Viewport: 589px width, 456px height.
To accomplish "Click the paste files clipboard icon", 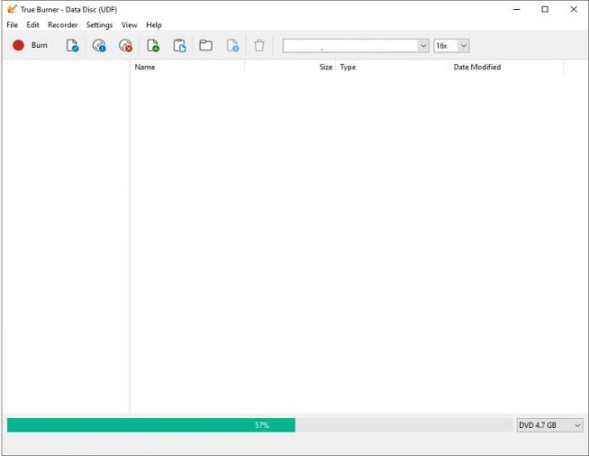I will [179, 45].
